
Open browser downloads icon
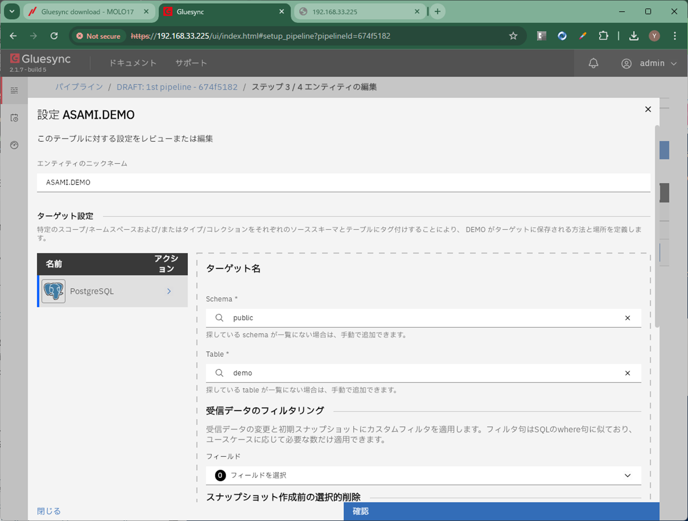(x=634, y=36)
